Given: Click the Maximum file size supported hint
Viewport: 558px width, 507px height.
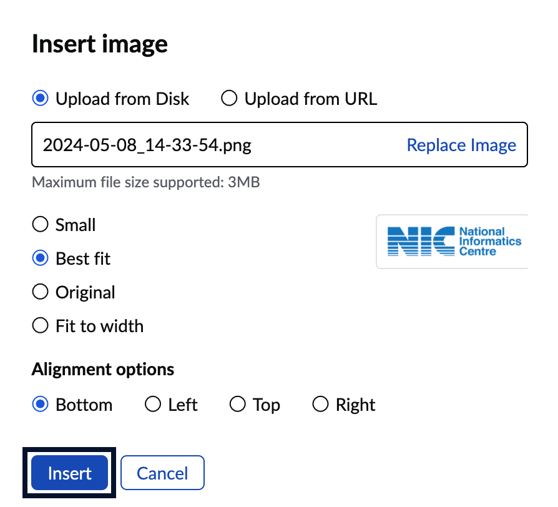Looking at the screenshot, I should pyautogui.click(x=145, y=182).
